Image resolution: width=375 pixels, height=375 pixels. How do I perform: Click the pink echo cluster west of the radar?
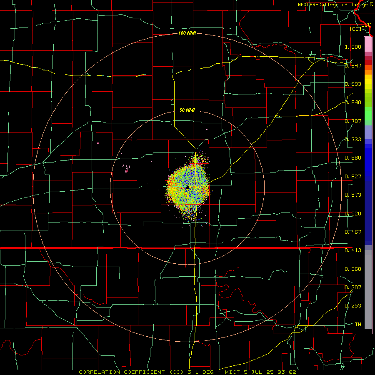coord(126,169)
